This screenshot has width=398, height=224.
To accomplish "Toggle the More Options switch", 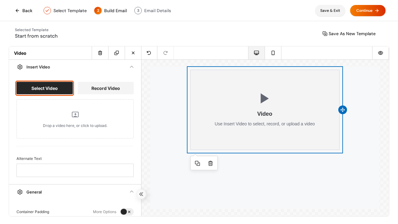I will (x=127, y=212).
